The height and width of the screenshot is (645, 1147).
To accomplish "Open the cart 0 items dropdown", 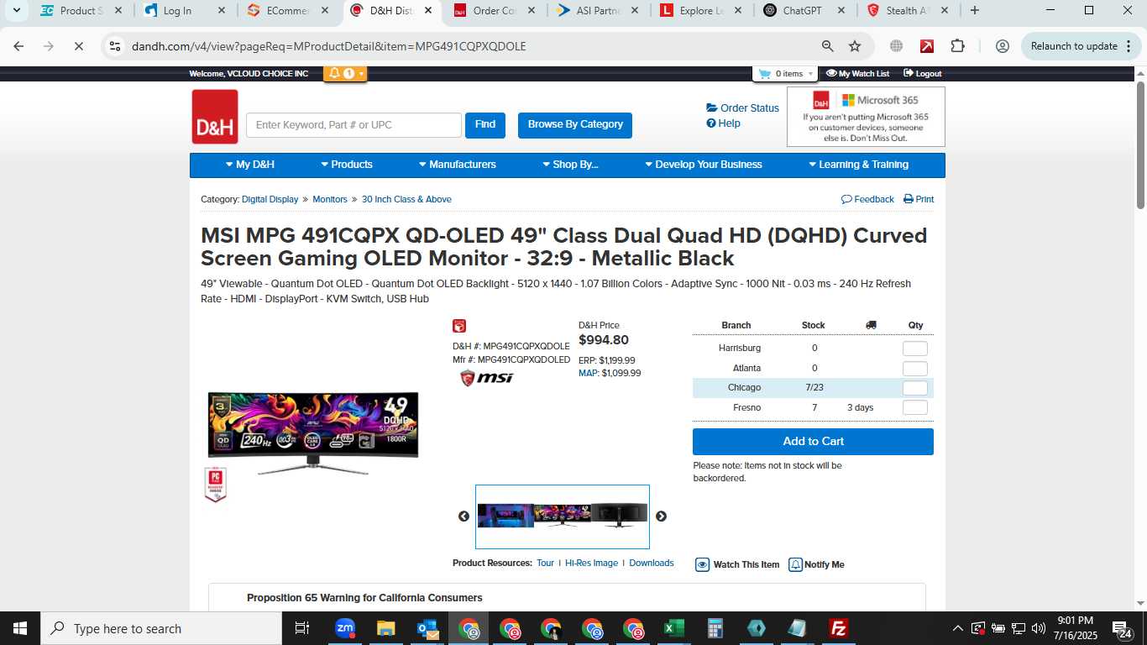I will [x=786, y=74].
